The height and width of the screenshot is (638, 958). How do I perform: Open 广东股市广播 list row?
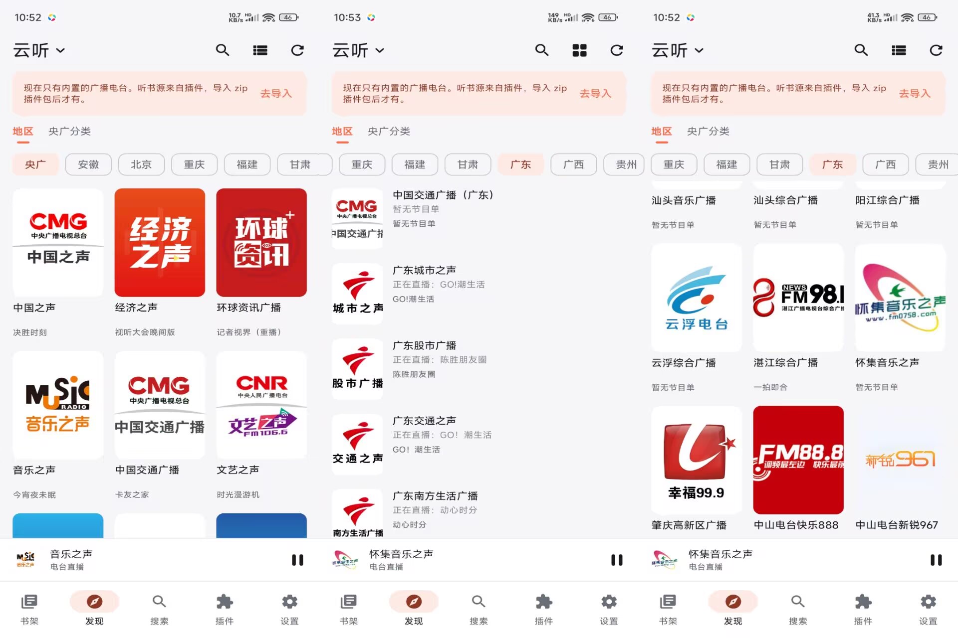[479, 369]
